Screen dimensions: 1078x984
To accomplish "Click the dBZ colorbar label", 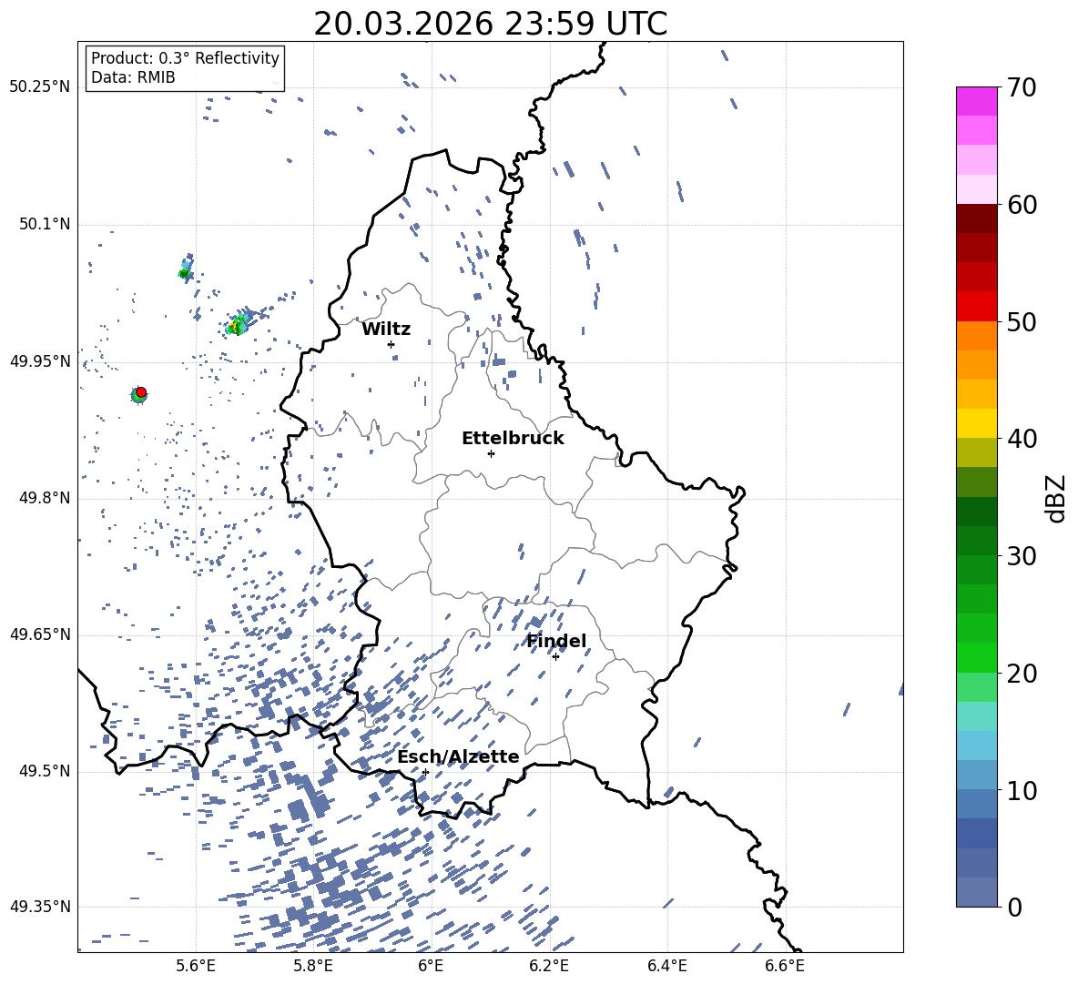I will click(1056, 498).
